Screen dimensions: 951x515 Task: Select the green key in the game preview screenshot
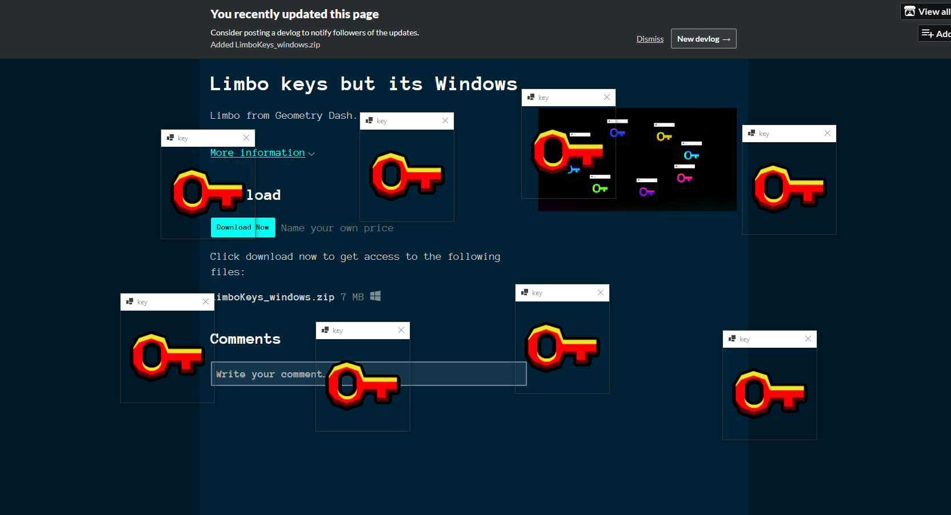(598, 188)
